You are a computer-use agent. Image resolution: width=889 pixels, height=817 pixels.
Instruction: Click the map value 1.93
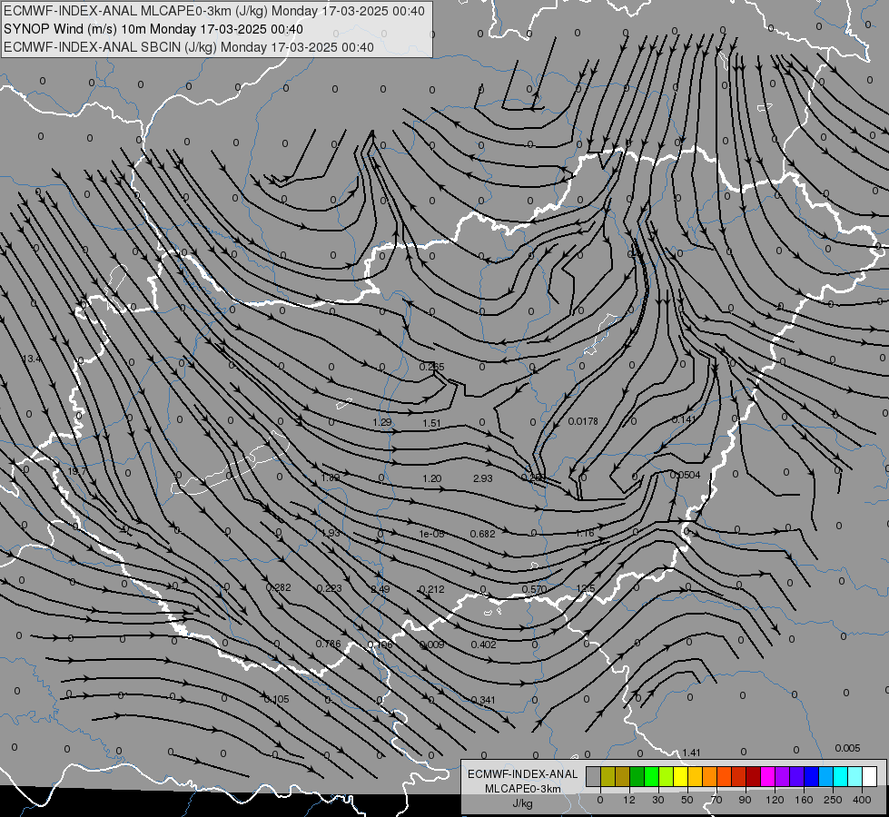pyautogui.click(x=330, y=533)
